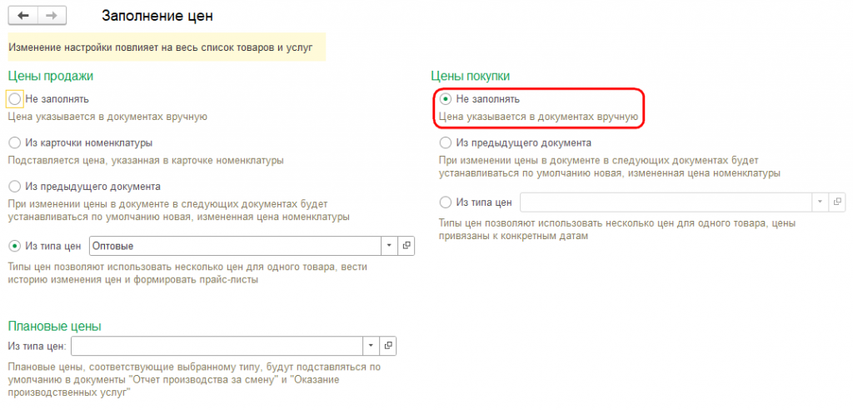Go forward with the right arrow button

(x=52, y=16)
